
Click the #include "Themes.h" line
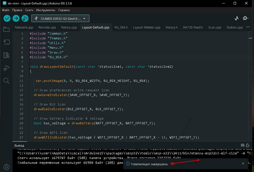(x=48, y=38)
